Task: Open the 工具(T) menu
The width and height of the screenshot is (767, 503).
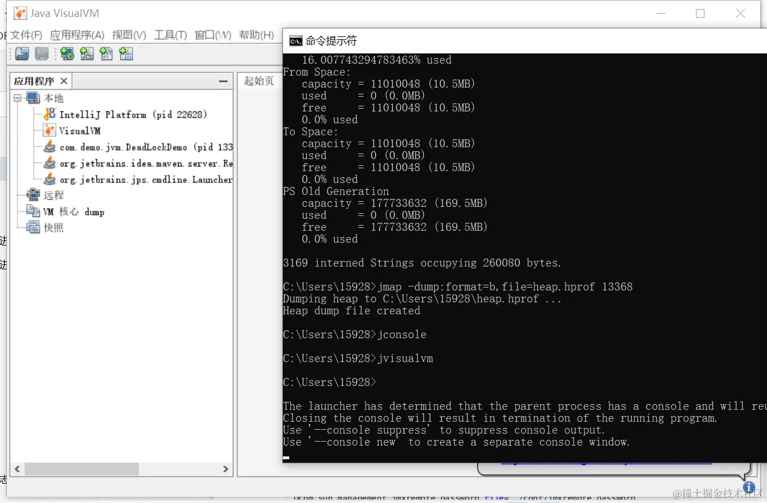Action: pos(170,35)
